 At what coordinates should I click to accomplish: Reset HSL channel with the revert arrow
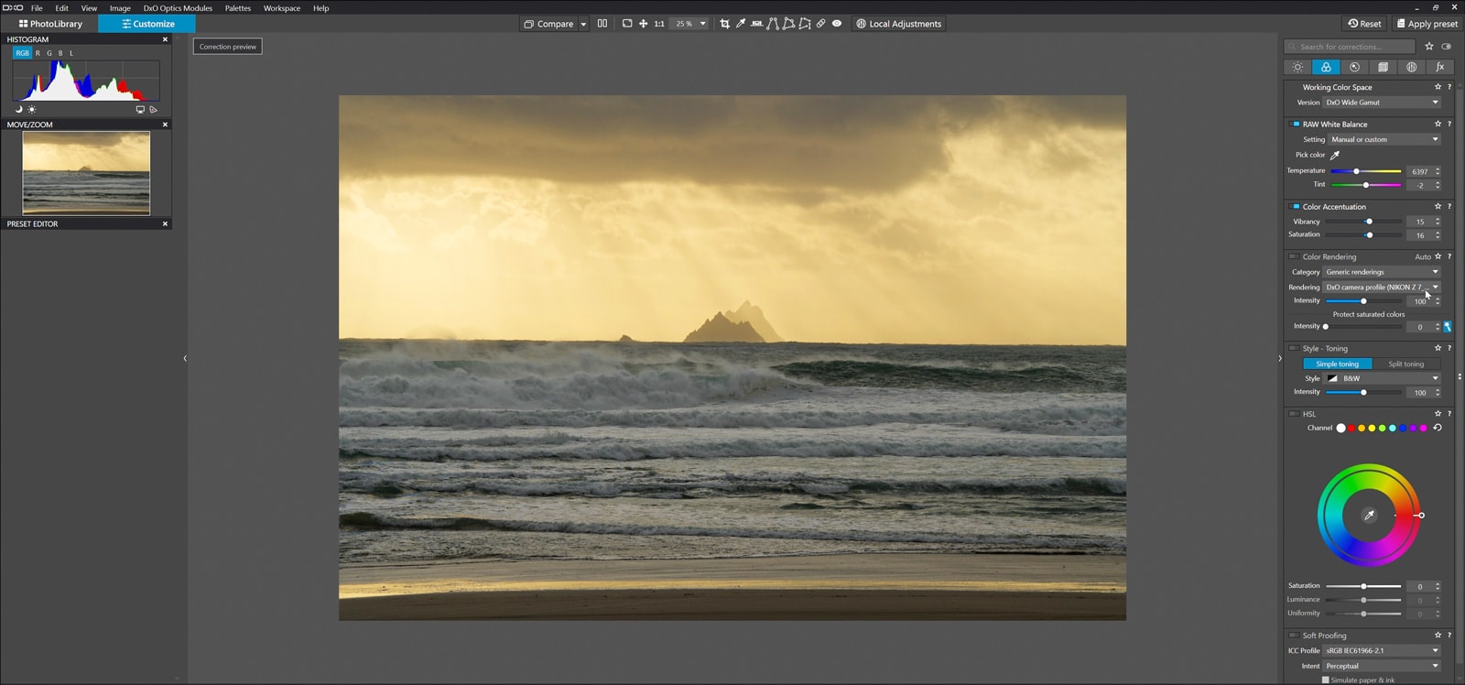click(1438, 428)
